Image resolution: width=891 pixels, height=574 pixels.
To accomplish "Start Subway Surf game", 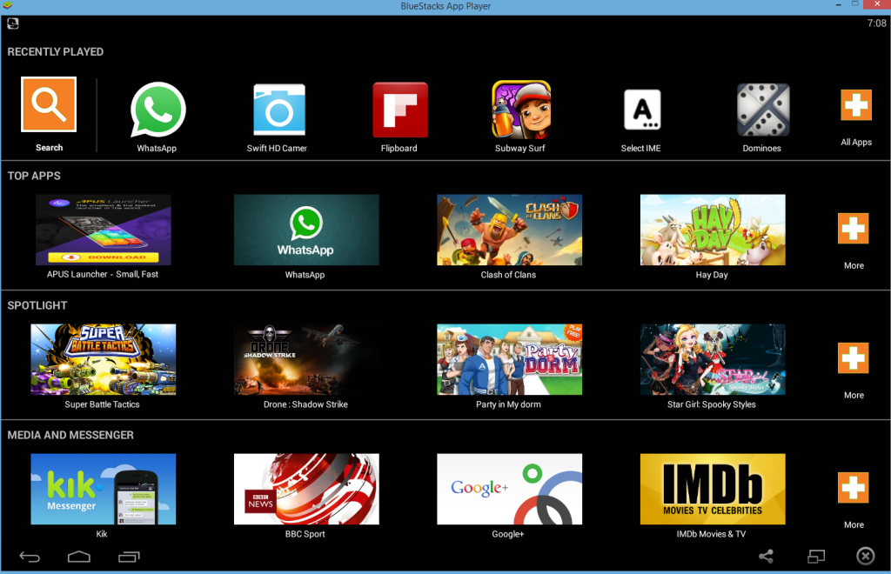I will [521, 110].
